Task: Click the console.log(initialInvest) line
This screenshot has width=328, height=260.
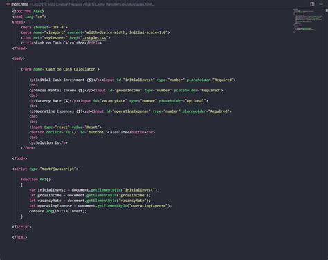Action: click(x=58, y=211)
